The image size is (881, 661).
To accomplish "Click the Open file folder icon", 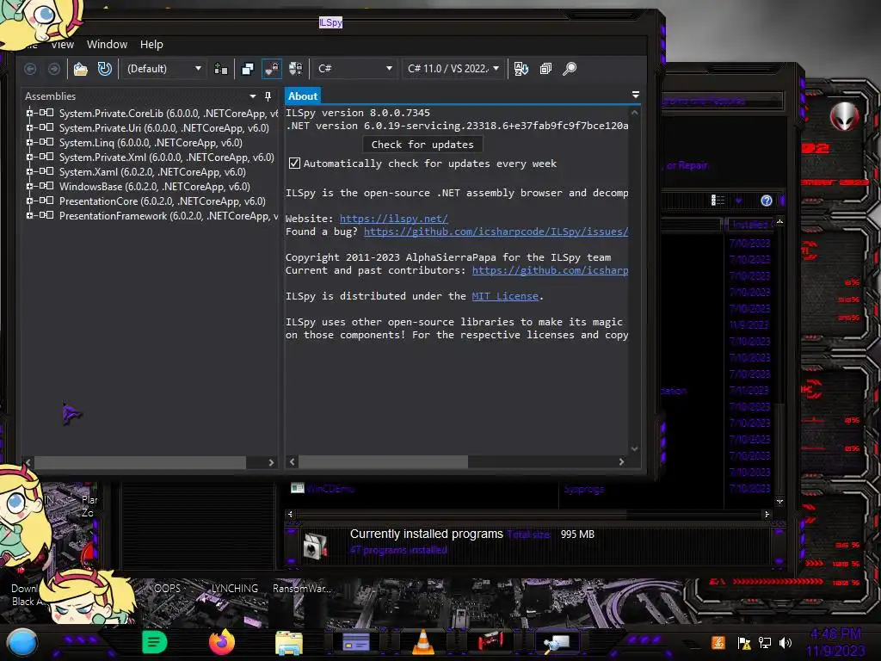I will pyautogui.click(x=80, y=69).
